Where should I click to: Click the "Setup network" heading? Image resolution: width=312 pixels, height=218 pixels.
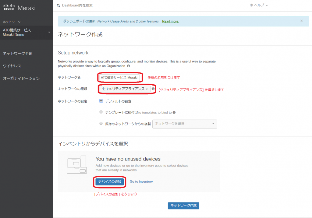(x=73, y=53)
